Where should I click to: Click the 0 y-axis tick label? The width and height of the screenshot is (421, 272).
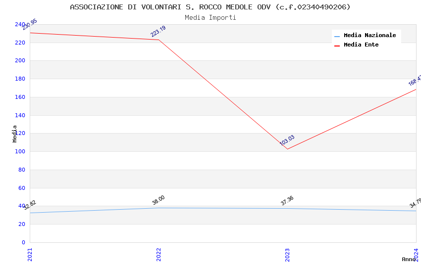click(x=23, y=242)
